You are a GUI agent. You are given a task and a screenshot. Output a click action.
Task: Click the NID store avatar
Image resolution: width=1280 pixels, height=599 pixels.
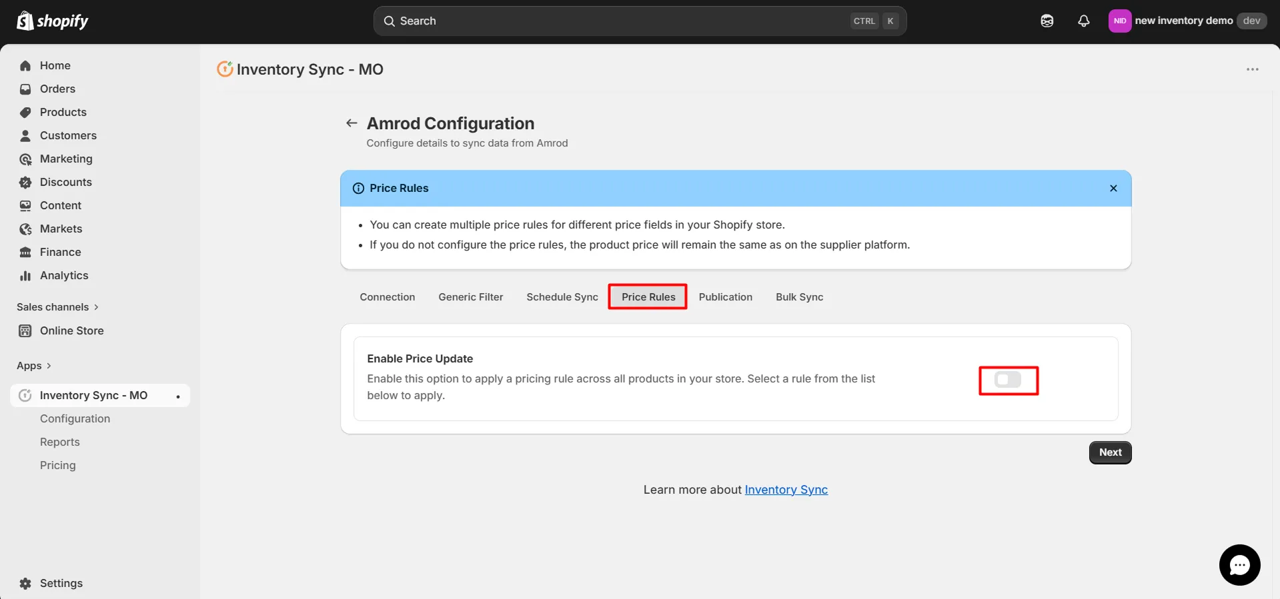coord(1120,21)
